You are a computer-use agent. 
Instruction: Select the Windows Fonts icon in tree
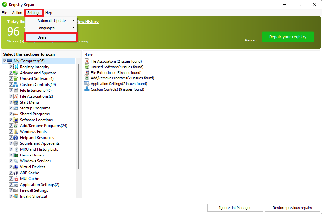(x=16, y=132)
